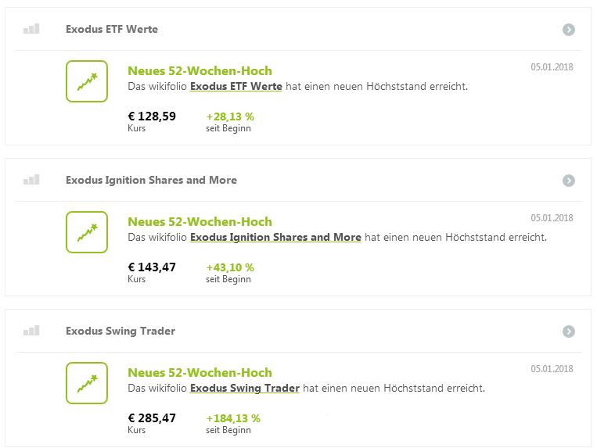Image resolution: width=597 pixels, height=448 pixels.
Task: Click bar chart icon beside Exodus ETF Werte
Action: [31, 29]
